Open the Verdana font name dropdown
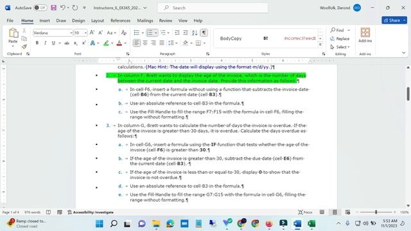 coord(71,33)
